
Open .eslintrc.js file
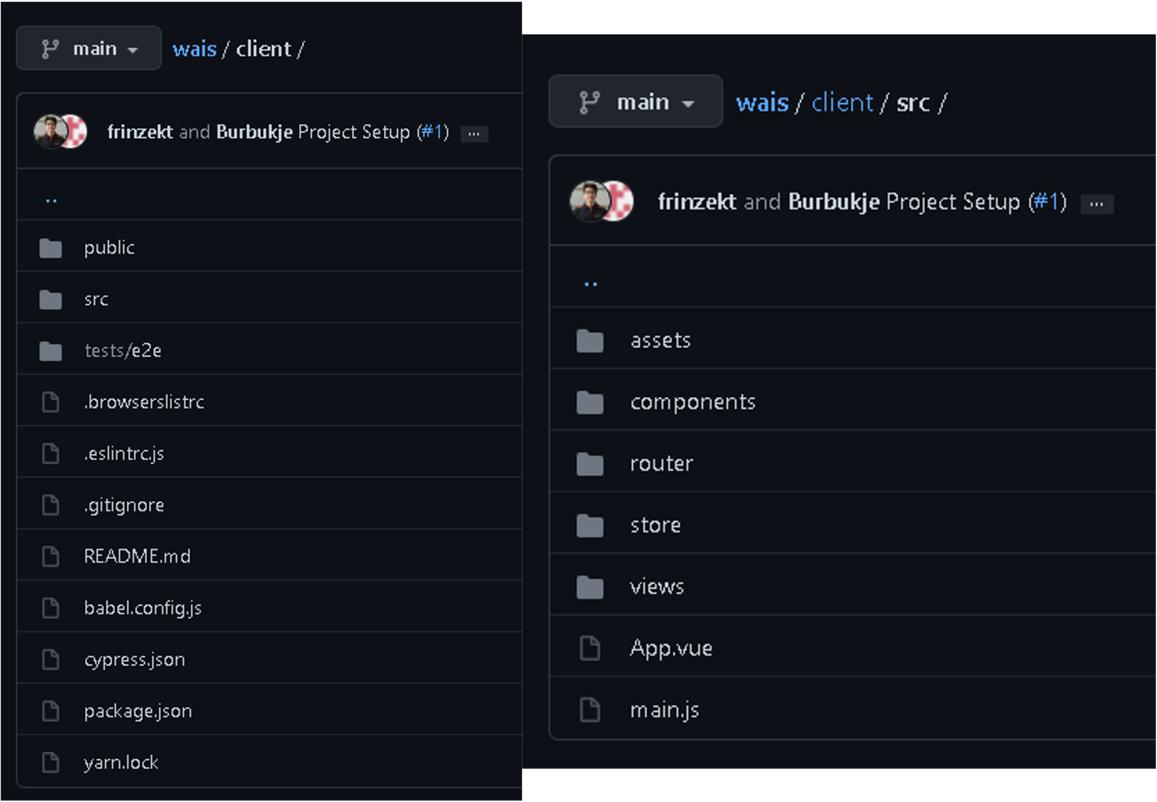click(x=124, y=454)
